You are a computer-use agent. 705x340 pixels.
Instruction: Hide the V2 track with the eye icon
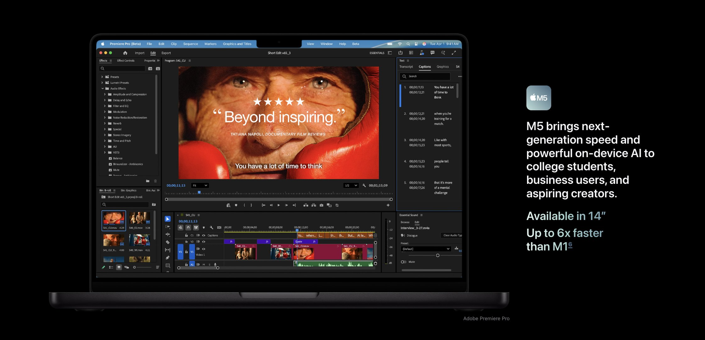tap(204, 242)
